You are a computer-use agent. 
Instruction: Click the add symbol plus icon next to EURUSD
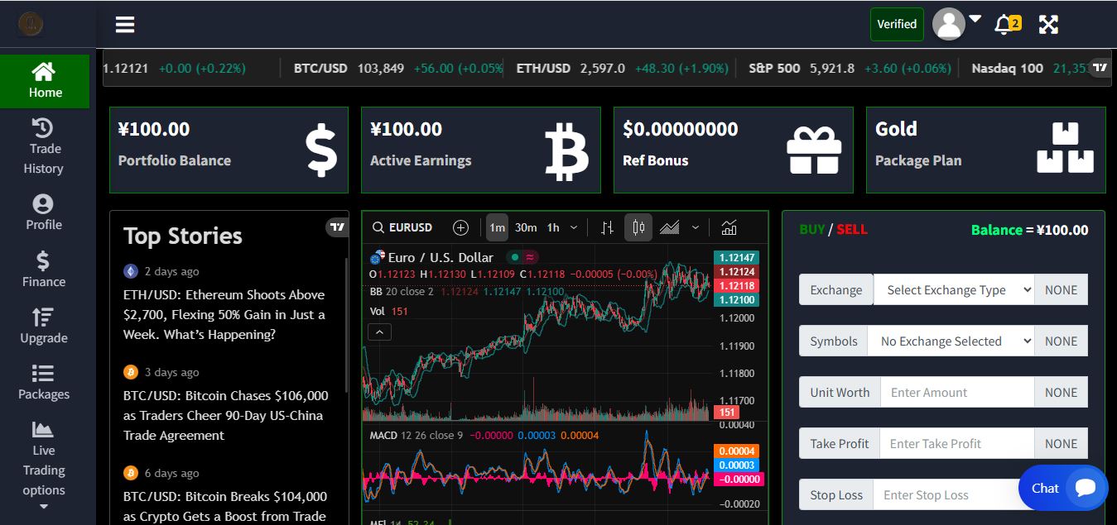(x=461, y=228)
